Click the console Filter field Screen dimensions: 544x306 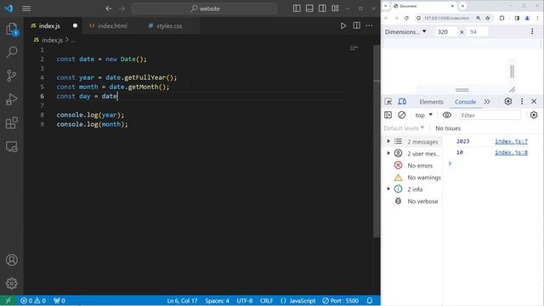tap(490, 116)
